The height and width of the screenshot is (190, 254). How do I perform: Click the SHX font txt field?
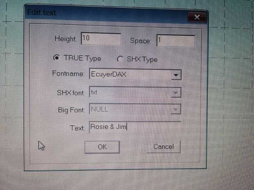point(135,92)
